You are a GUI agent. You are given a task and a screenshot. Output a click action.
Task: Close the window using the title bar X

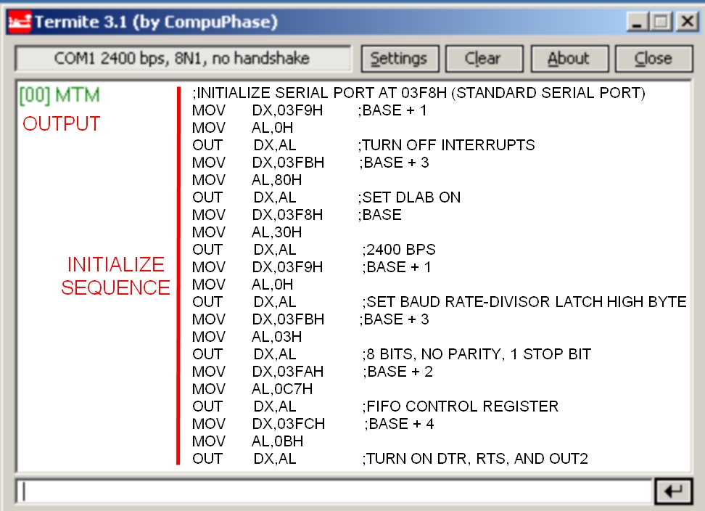(x=686, y=22)
